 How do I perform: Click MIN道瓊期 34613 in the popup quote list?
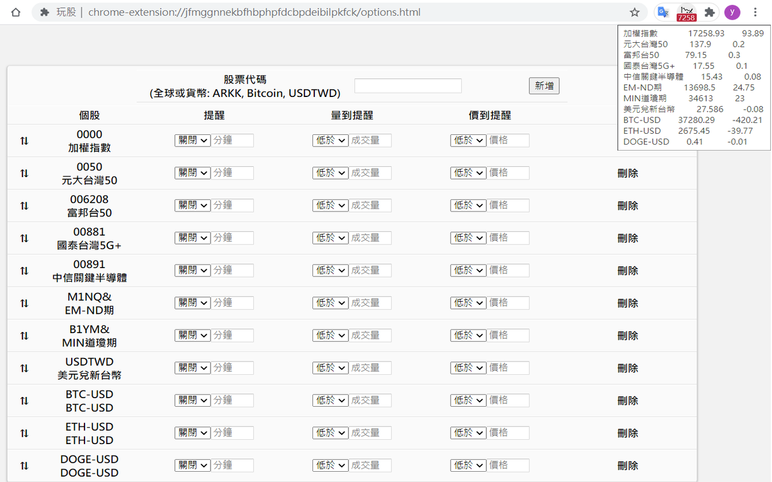click(x=684, y=99)
